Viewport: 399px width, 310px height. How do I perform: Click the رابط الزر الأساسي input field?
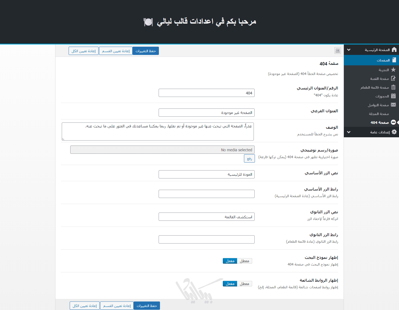click(x=206, y=194)
